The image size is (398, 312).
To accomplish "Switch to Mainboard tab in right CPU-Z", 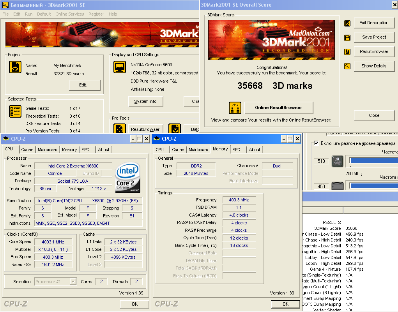I will (x=198, y=150).
